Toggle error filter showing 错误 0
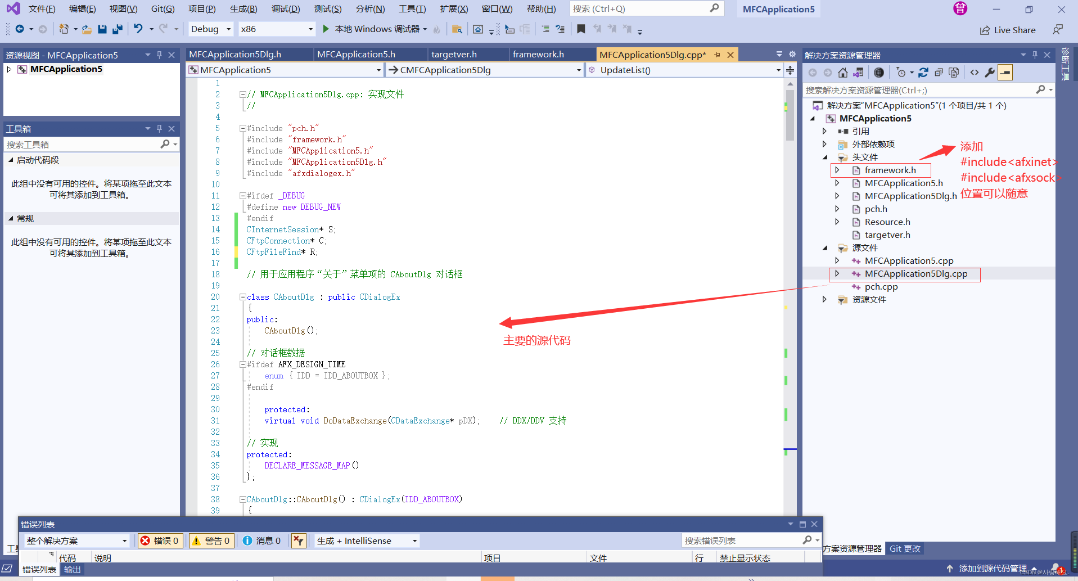 160,541
